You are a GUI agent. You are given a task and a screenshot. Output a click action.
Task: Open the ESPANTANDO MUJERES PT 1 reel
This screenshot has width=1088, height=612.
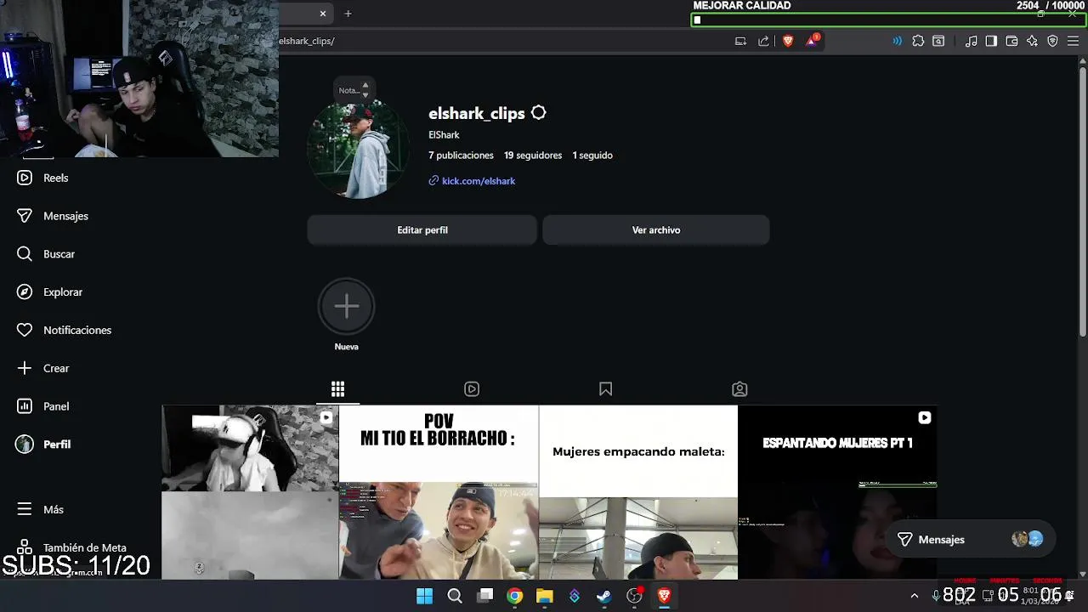(x=837, y=492)
